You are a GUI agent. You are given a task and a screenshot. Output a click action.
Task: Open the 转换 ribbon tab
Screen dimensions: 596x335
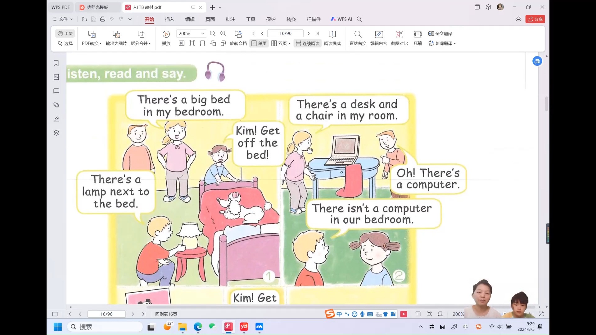[291, 19]
